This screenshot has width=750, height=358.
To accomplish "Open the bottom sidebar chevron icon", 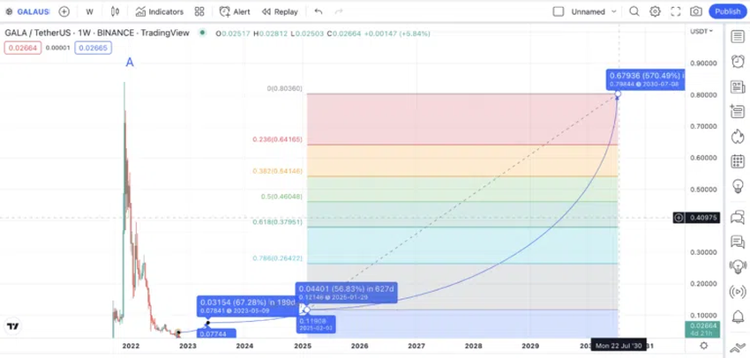I will [x=738, y=349].
